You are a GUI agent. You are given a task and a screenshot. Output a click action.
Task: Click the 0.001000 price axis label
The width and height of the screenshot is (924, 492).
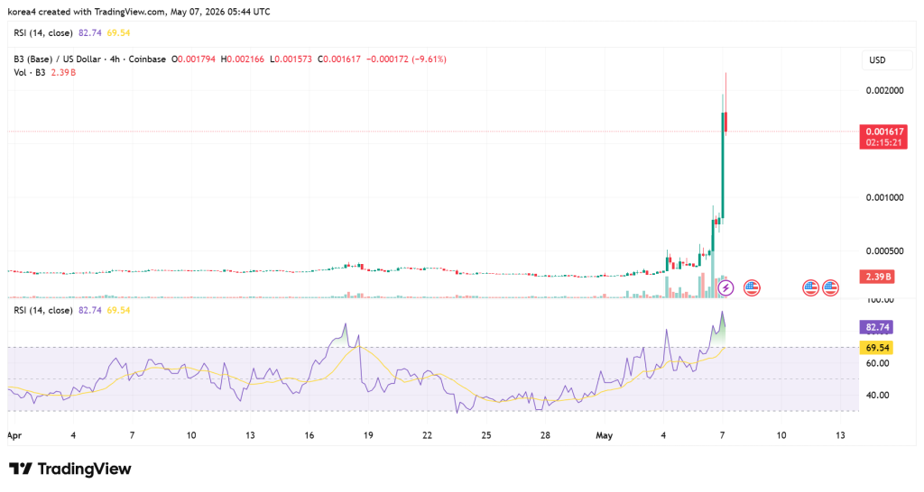(884, 197)
